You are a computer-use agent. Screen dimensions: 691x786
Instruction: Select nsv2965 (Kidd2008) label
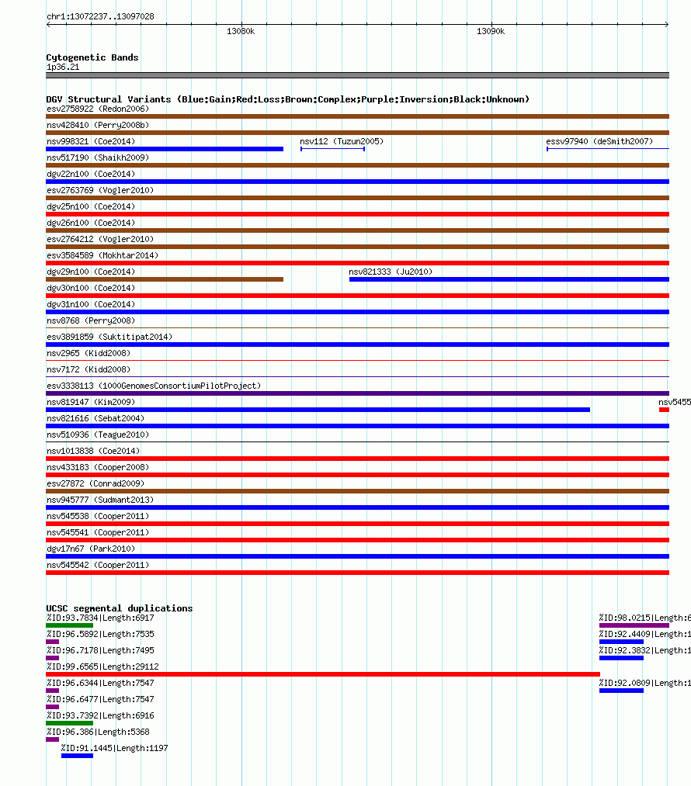pyautogui.click(x=89, y=353)
